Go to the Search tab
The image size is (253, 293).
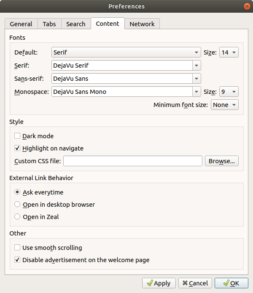point(76,24)
